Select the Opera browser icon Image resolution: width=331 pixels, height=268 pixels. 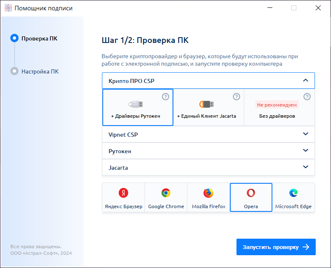pos(251,193)
